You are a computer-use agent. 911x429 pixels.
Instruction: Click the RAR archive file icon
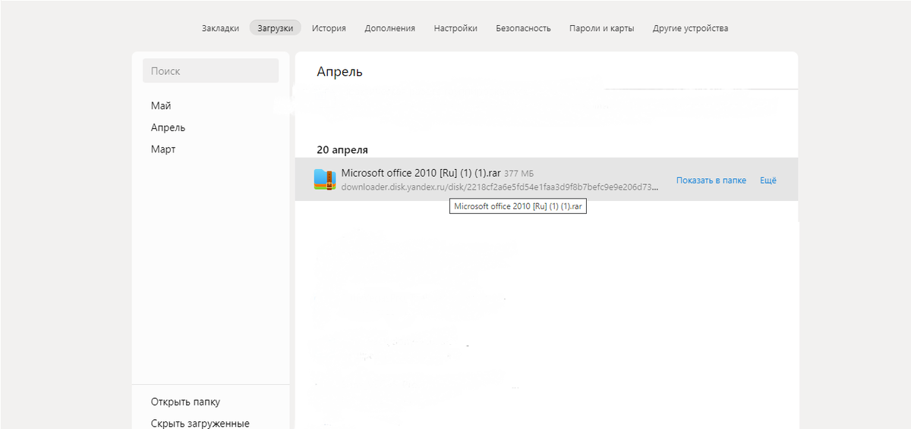coord(325,180)
